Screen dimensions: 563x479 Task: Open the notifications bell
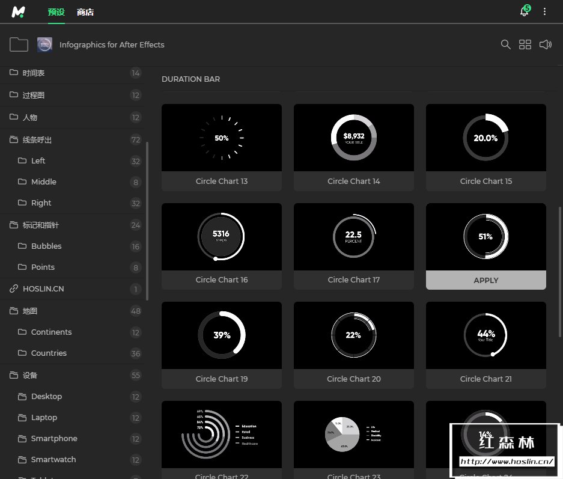click(525, 12)
